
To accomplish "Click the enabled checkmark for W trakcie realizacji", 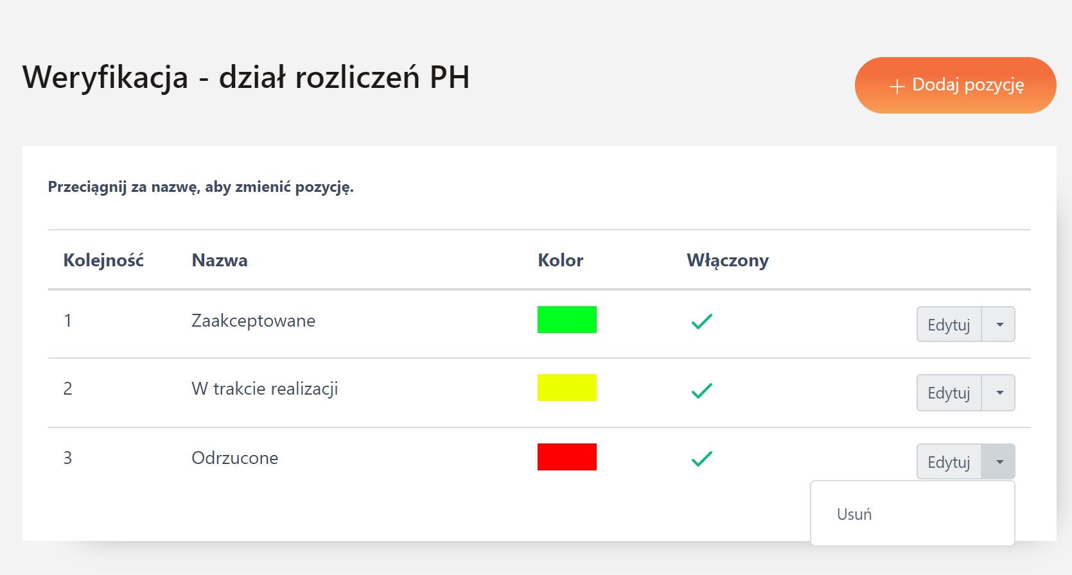I will coord(701,390).
